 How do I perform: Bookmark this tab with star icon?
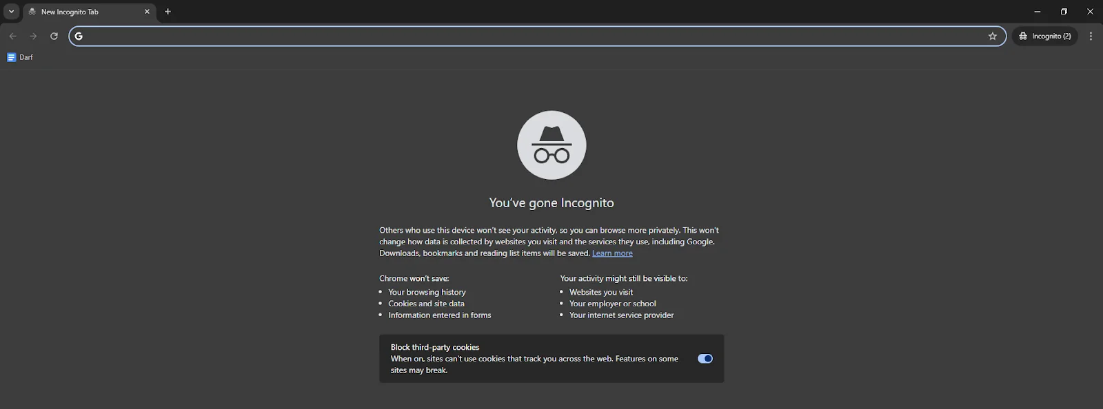(993, 36)
